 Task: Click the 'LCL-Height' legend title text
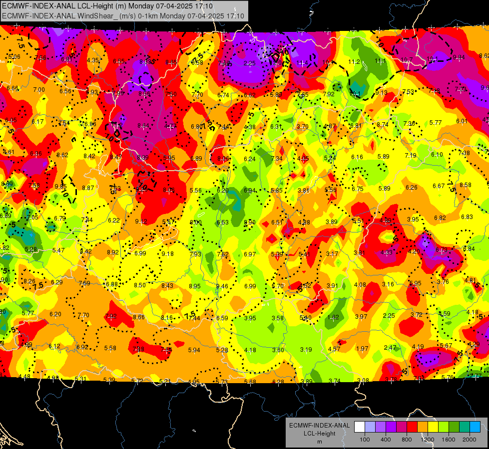[319, 434]
